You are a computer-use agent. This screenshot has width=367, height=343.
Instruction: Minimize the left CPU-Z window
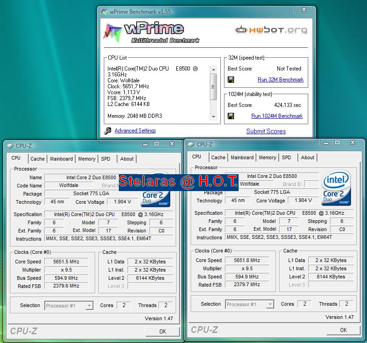145,144
